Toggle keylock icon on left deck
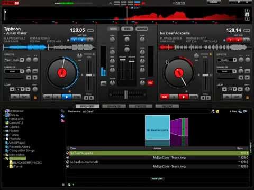This screenshot has height=190, width=254. click(x=94, y=54)
